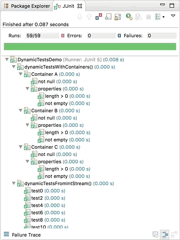Click Failure Trace header icon
This screenshot has width=180, height=240.
(6, 234)
